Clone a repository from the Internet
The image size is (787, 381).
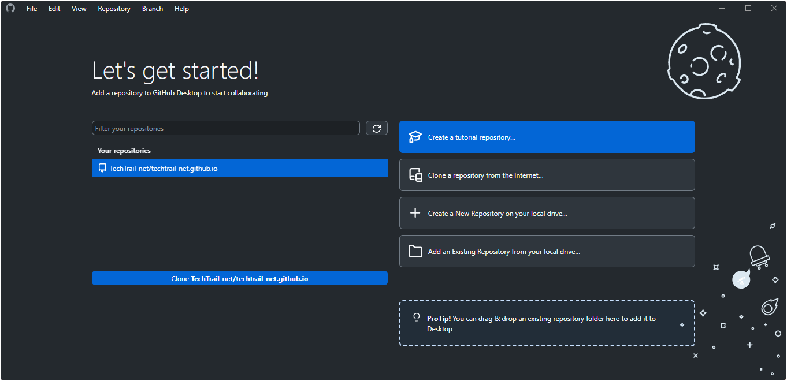[x=547, y=175]
